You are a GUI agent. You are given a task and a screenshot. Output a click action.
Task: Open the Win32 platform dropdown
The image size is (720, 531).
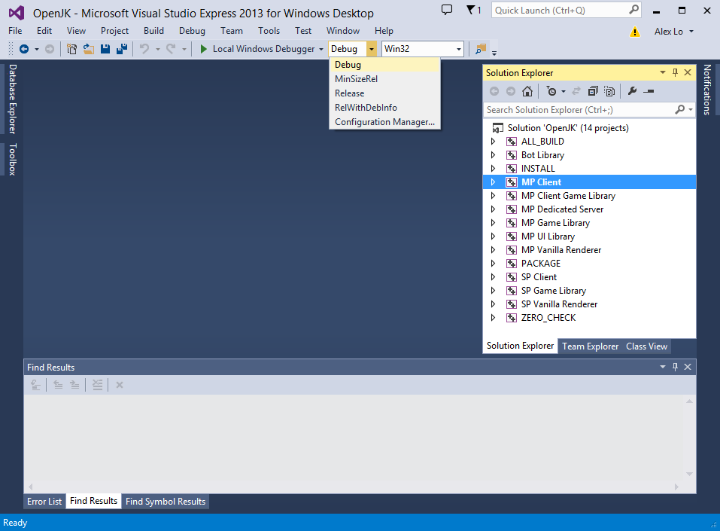(x=458, y=49)
